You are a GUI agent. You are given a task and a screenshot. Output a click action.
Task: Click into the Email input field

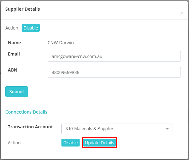pos(114,56)
